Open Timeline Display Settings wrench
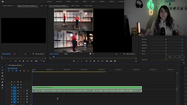The image size is (187, 105). [24, 71]
